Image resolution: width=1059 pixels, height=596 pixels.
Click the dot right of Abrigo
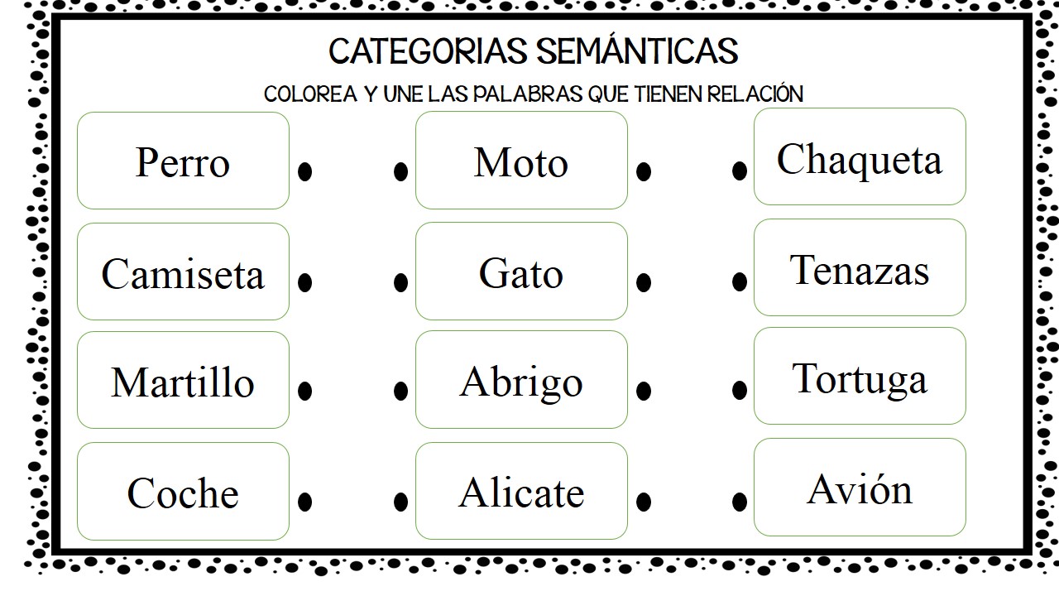point(644,391)
